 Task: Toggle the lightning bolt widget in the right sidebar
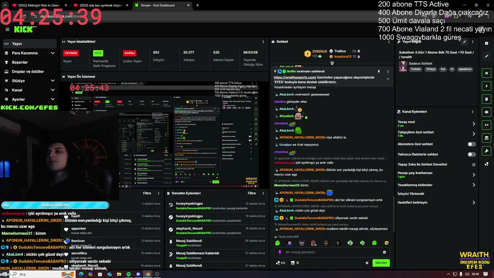487,86
